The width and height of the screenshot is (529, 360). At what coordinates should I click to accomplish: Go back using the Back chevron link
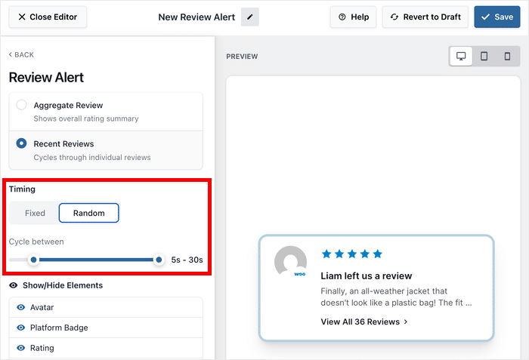pos(21,54)
